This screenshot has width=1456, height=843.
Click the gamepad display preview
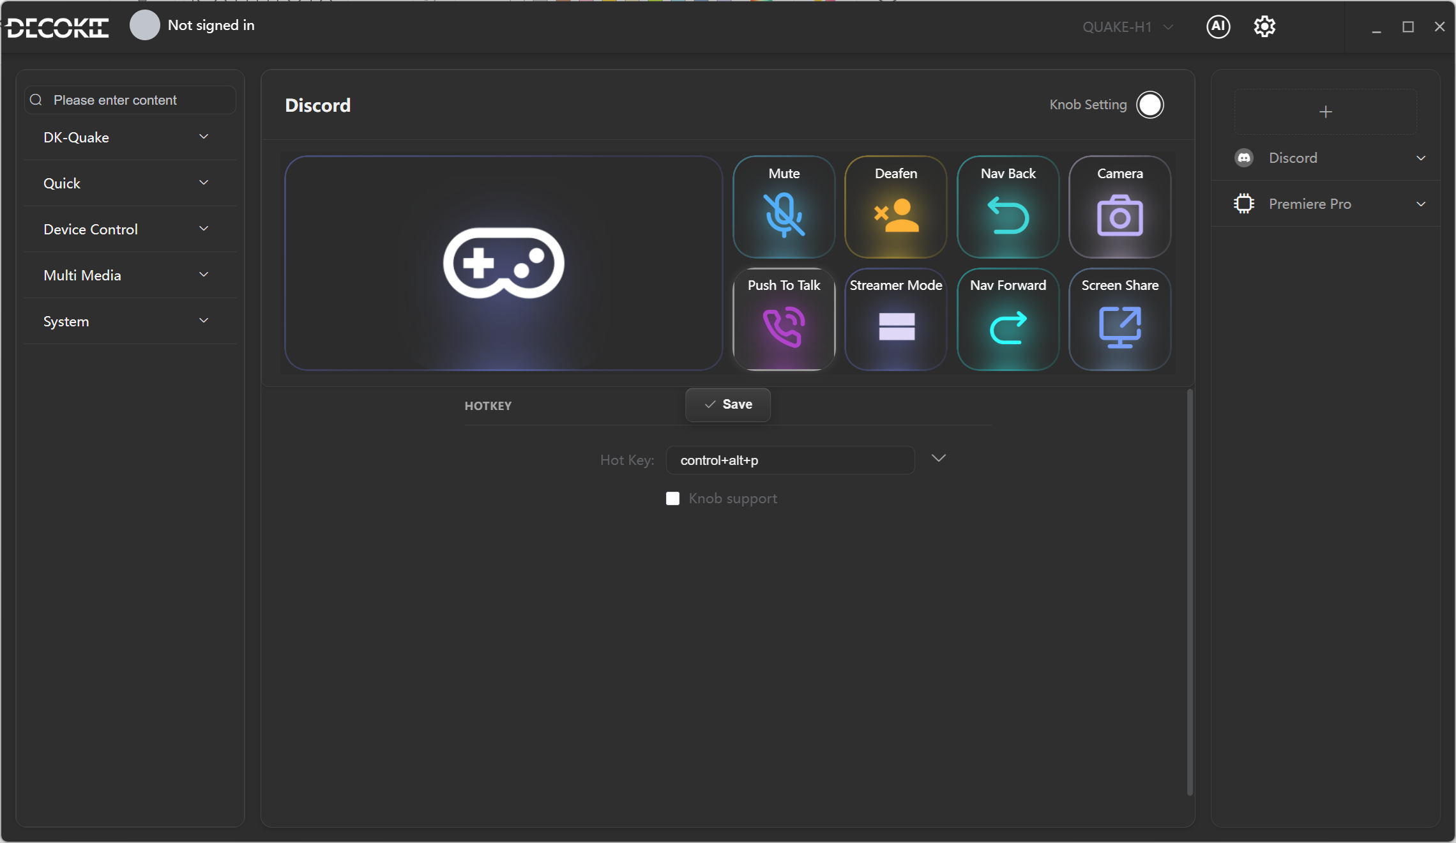tap(504, 263)
